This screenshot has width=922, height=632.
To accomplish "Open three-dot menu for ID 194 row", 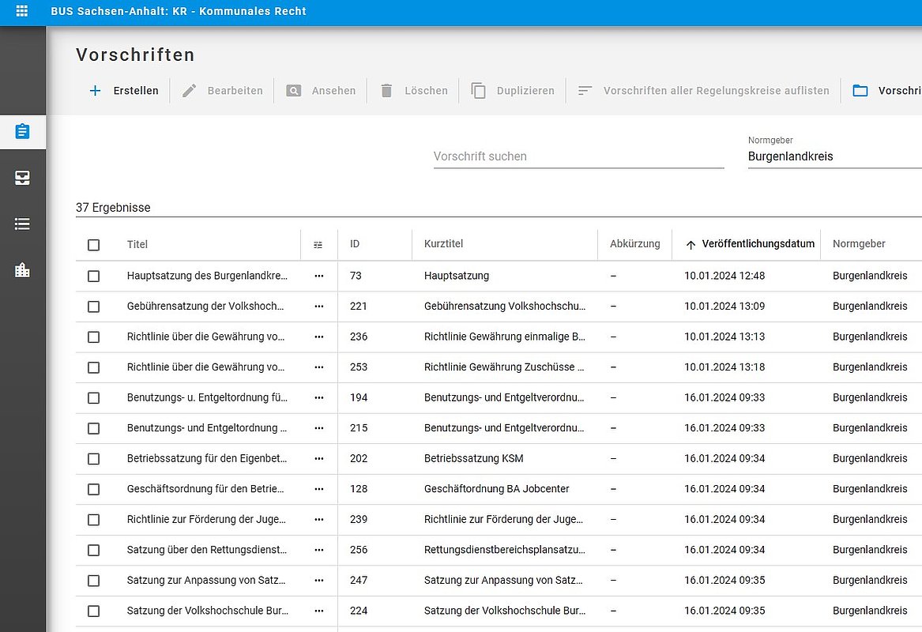I will click(x=318, y=398).
